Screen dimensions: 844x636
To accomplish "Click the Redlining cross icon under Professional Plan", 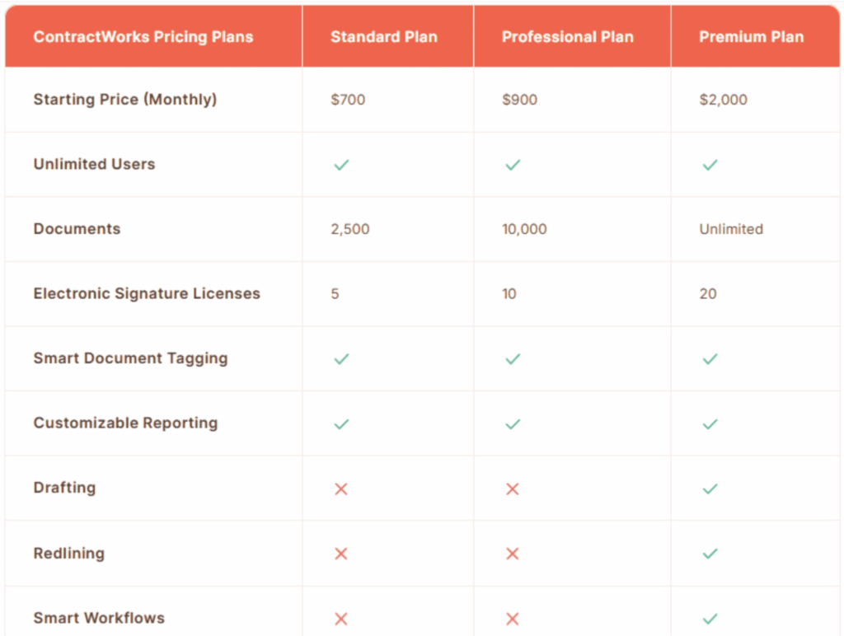I will point(512,554).
